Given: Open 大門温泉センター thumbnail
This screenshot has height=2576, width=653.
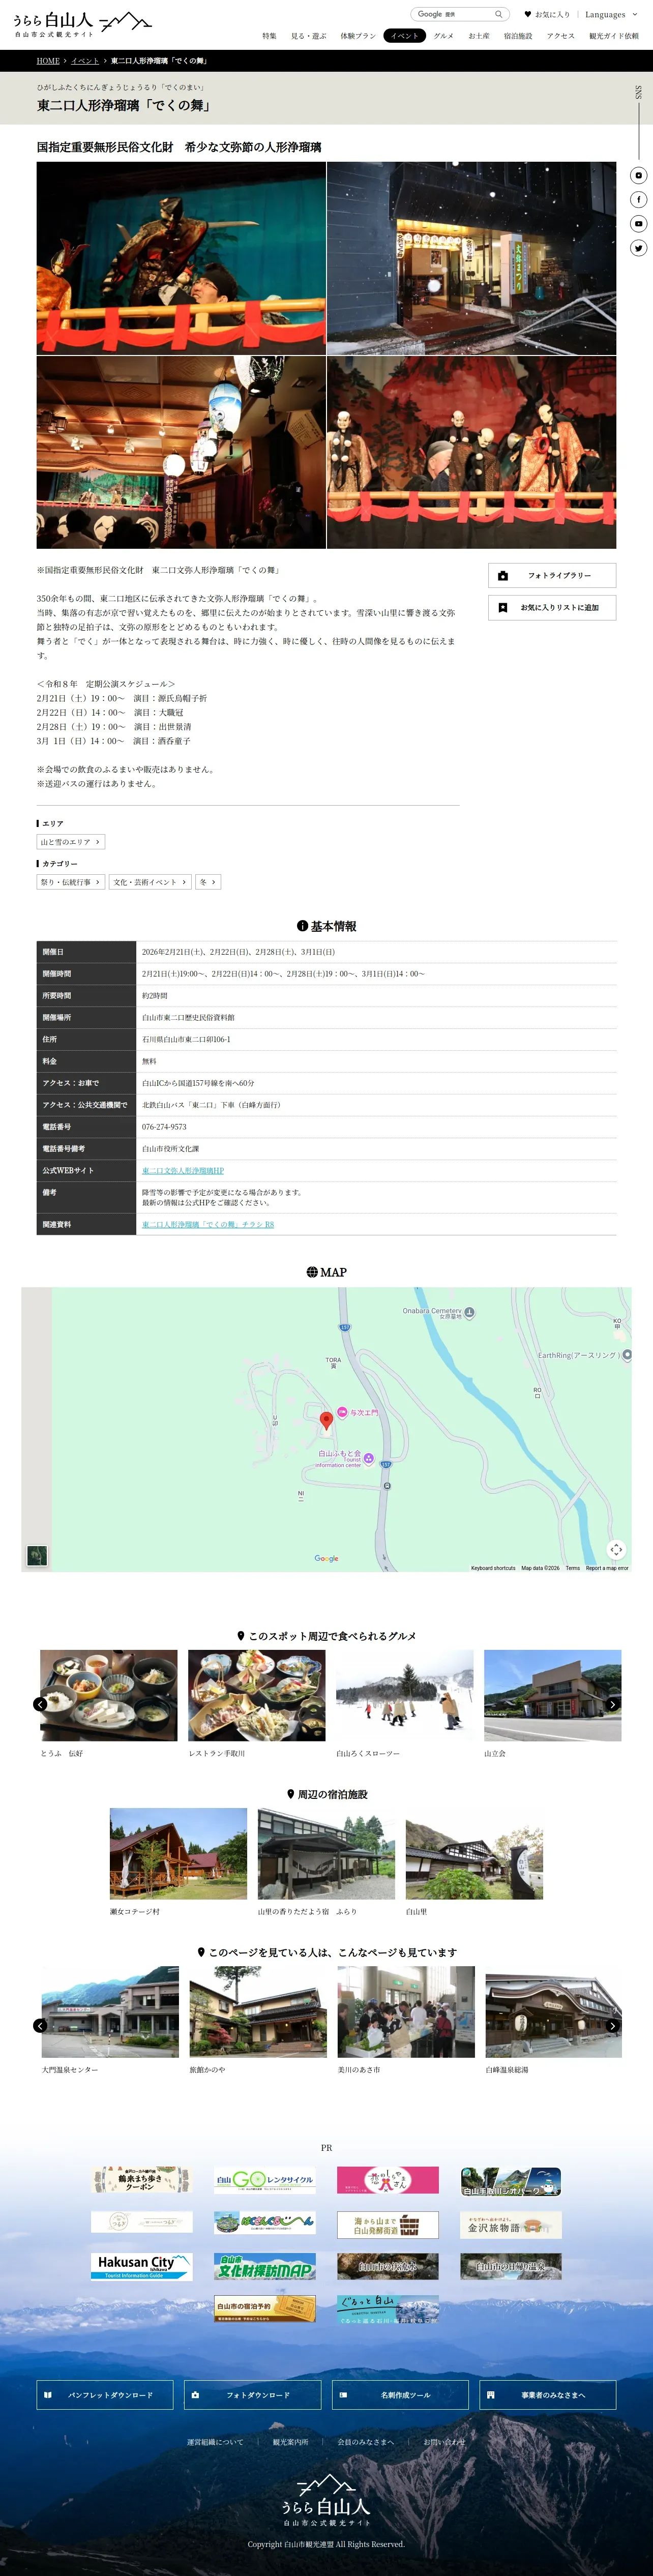Looking at the screenshot, I should (x=110, y=2012).
